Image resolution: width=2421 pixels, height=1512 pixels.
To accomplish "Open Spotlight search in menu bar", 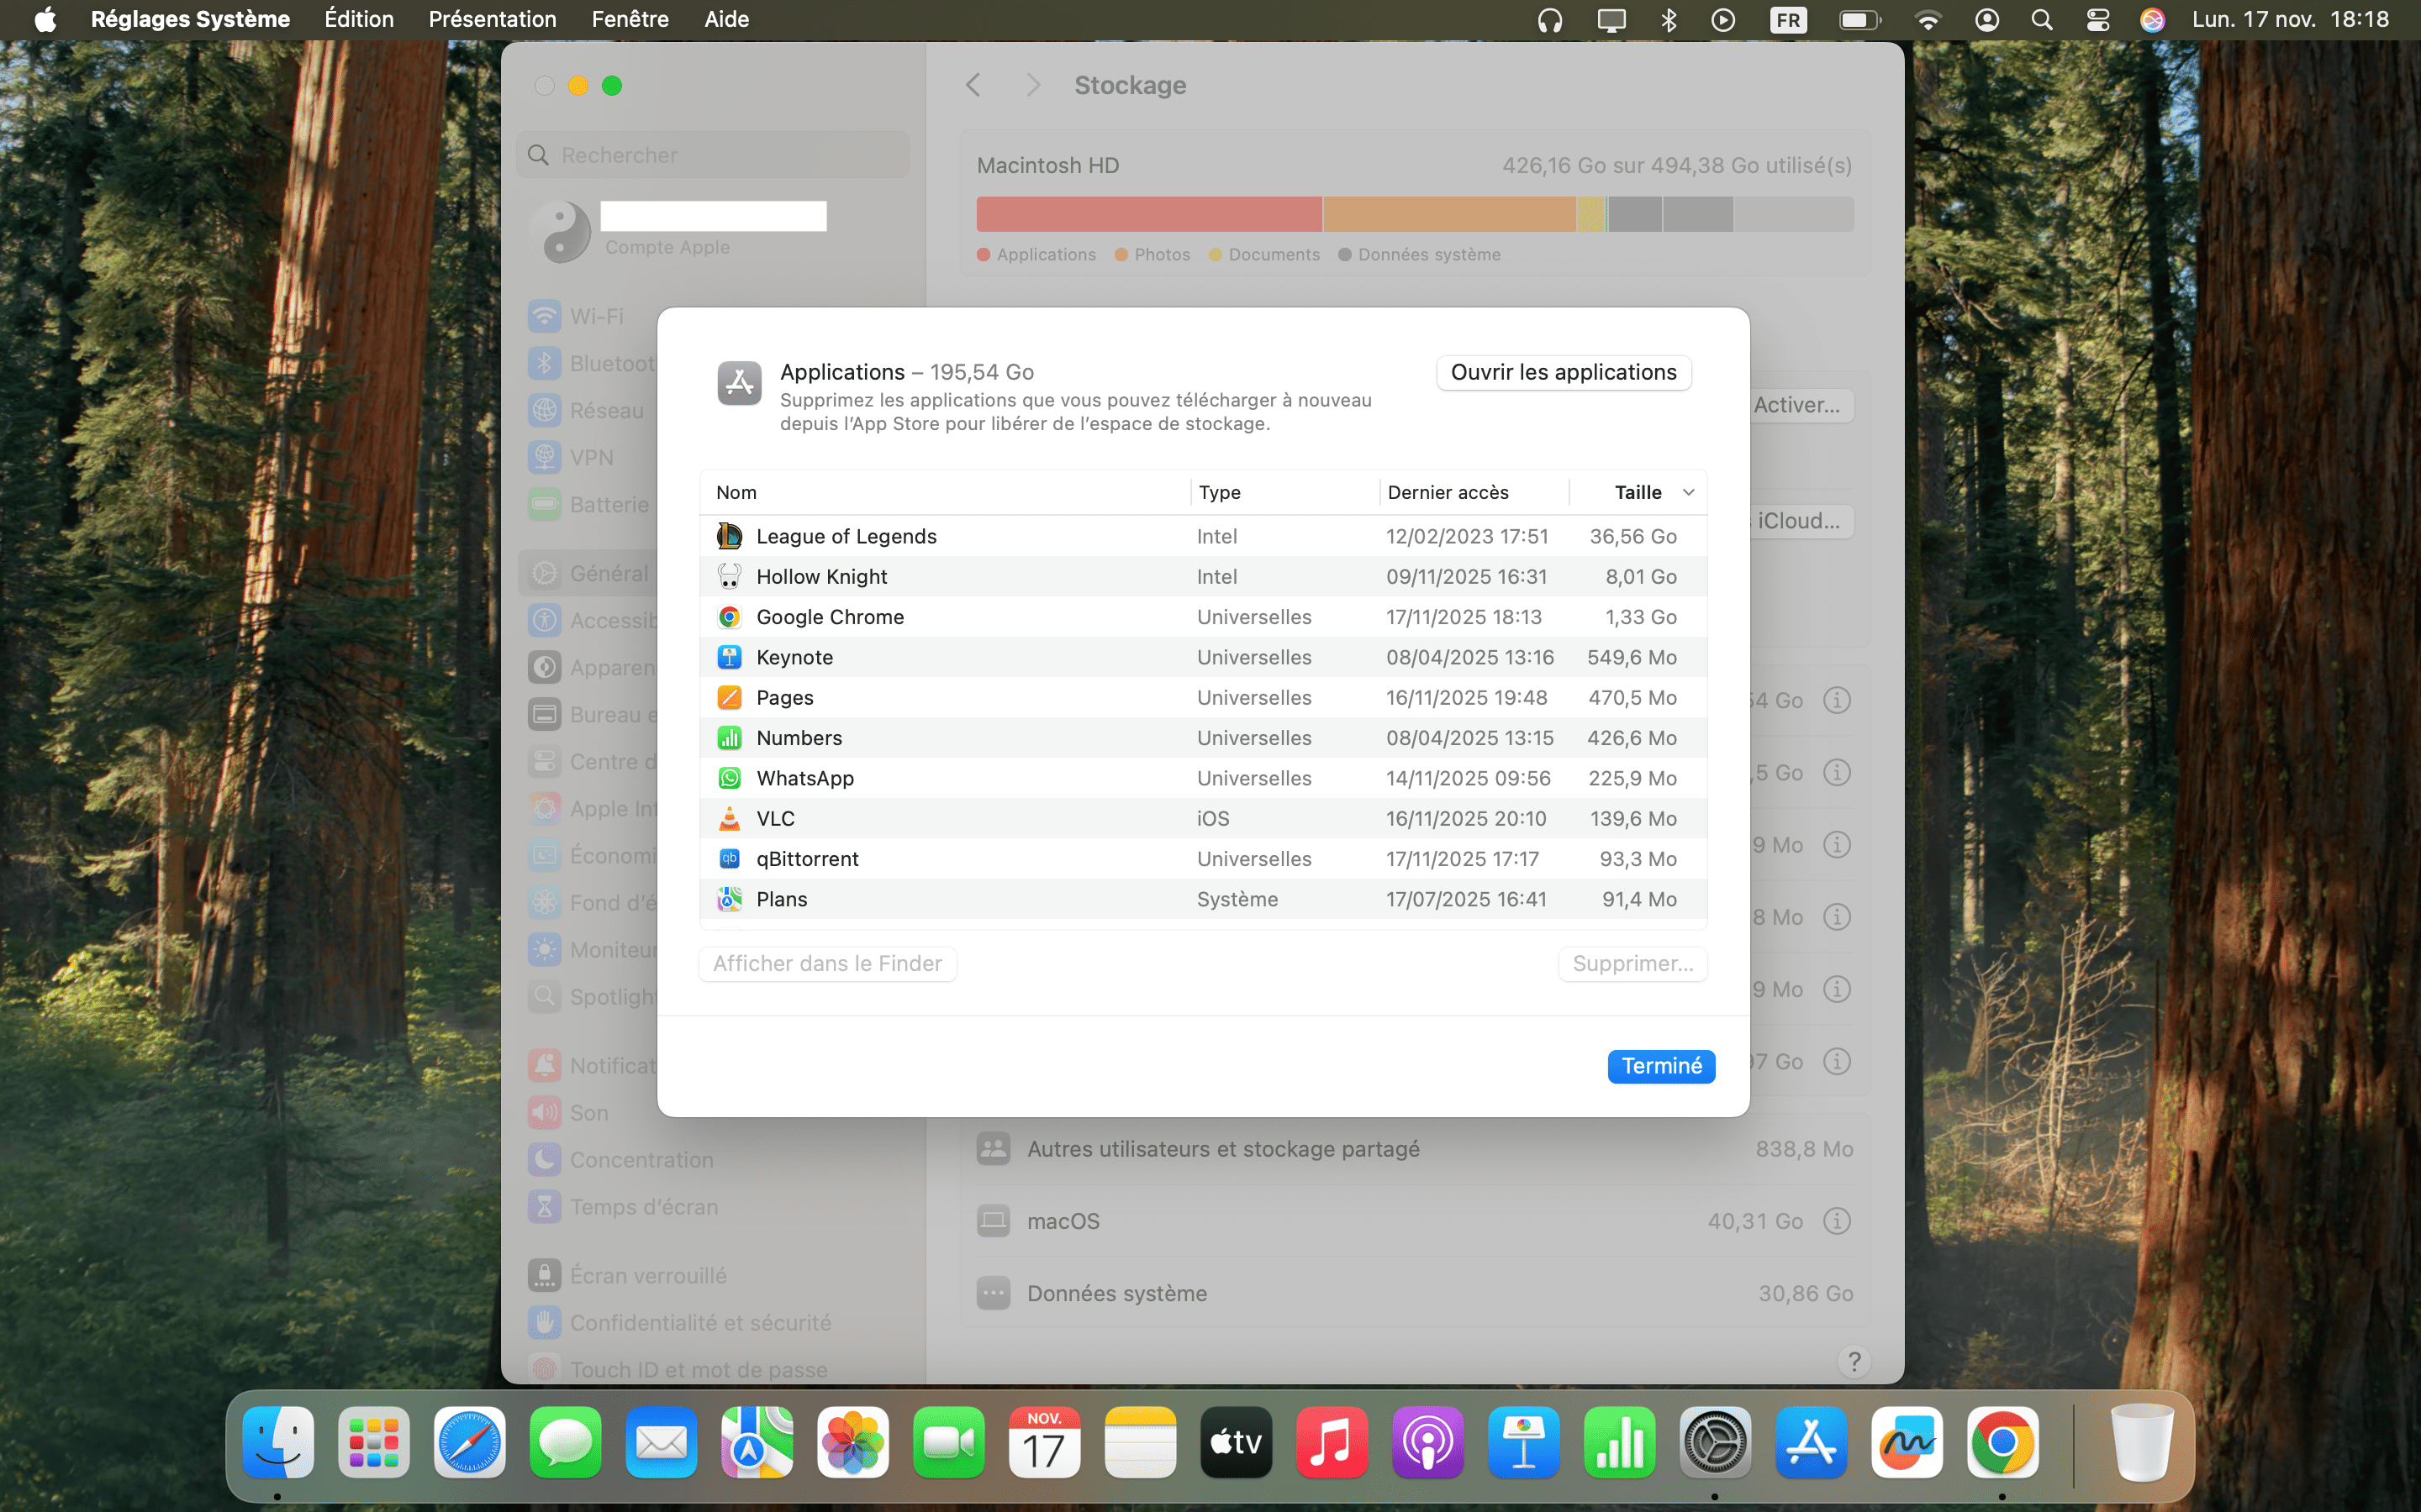I will click(x=2042, y=20).
